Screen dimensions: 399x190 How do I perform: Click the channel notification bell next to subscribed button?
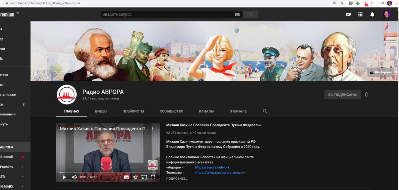(x=367, y=95)
